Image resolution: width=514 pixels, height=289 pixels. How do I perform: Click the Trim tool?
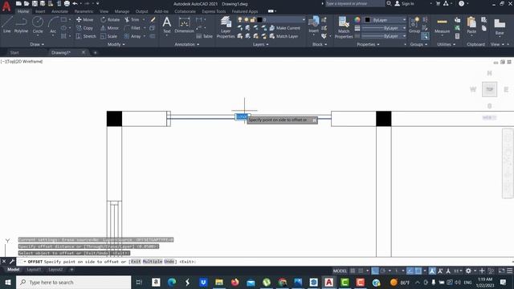click(x=132, y=19)
